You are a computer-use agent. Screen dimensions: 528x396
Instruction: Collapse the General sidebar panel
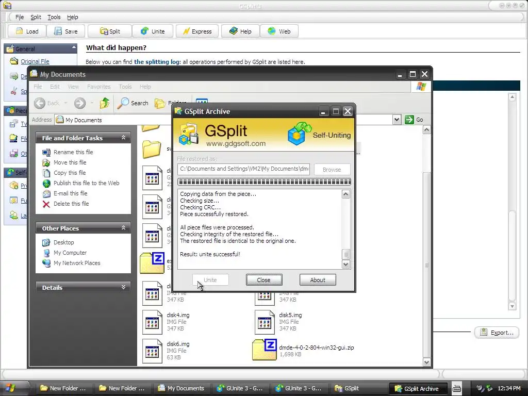(x=74, y=48)
